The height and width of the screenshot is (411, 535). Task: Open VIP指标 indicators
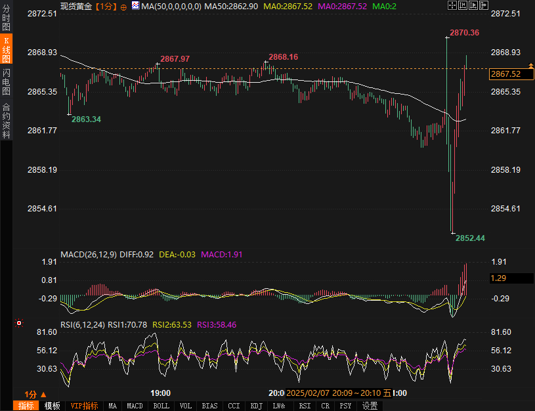84,406
